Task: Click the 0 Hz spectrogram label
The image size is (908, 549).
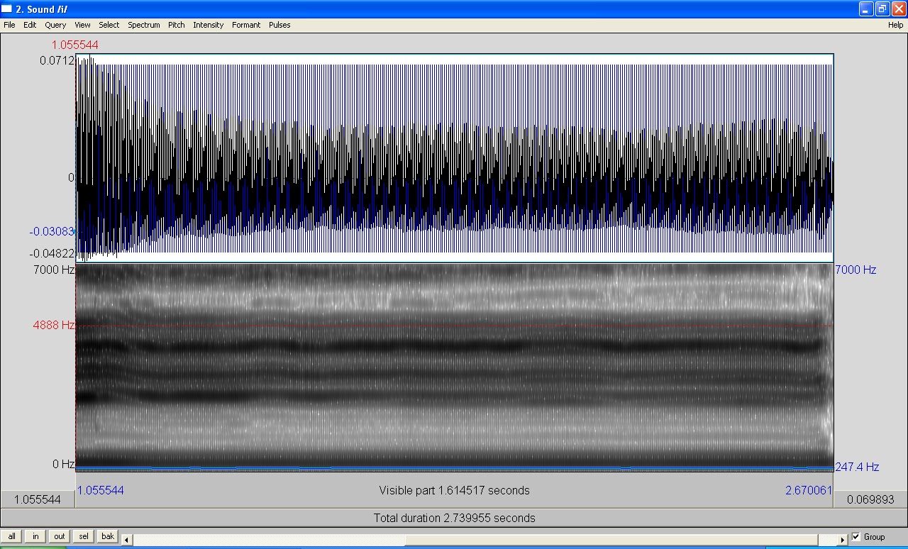Action: point(63,464)
